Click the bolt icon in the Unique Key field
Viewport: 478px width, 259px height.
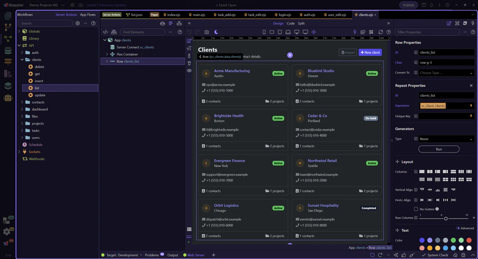point(471,116)
